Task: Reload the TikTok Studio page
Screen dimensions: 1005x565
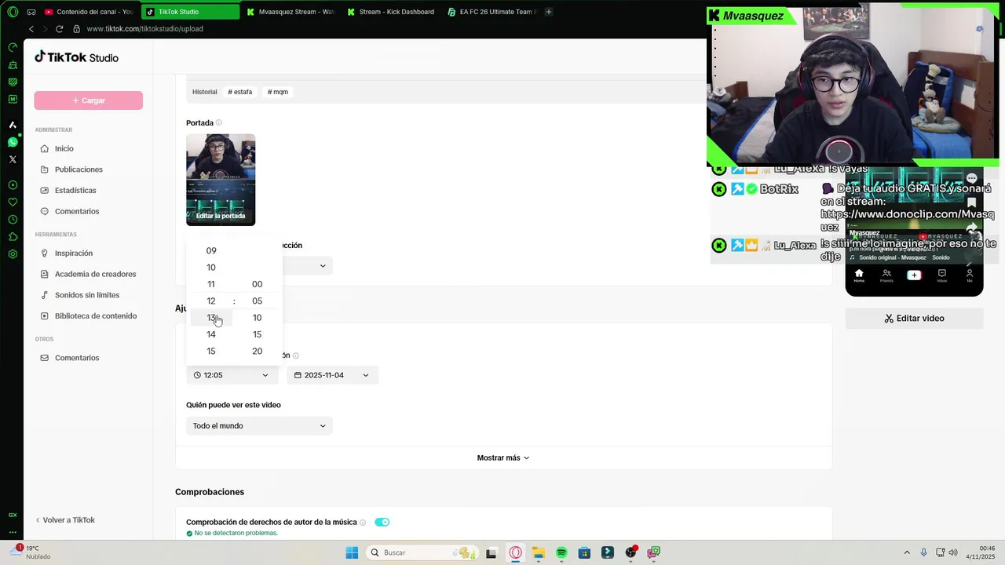Action: coord(59,29)
